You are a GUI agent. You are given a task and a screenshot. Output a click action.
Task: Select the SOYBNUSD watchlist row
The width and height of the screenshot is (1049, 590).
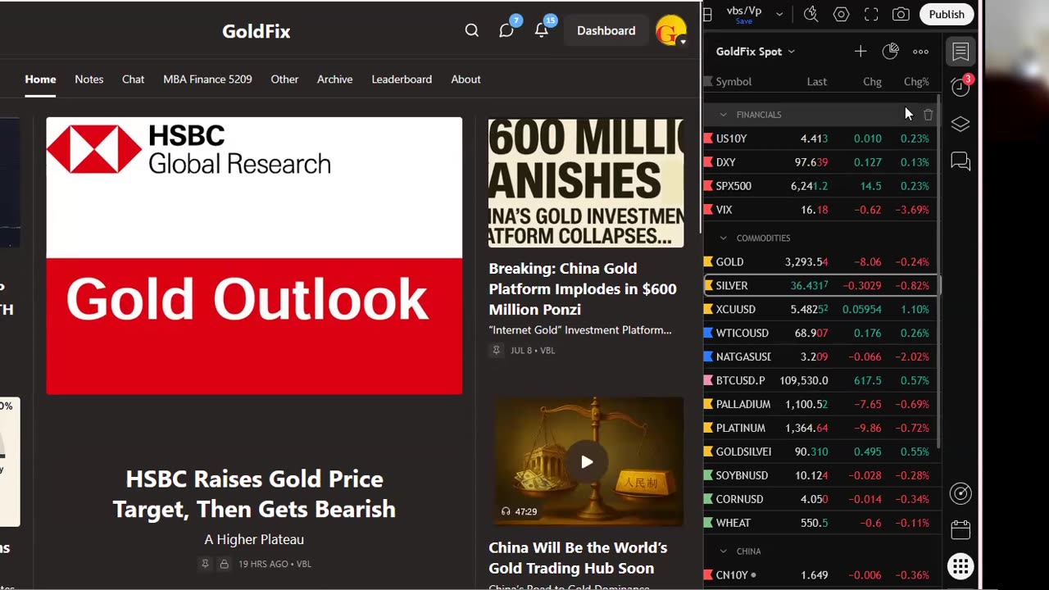pos(820,476)
